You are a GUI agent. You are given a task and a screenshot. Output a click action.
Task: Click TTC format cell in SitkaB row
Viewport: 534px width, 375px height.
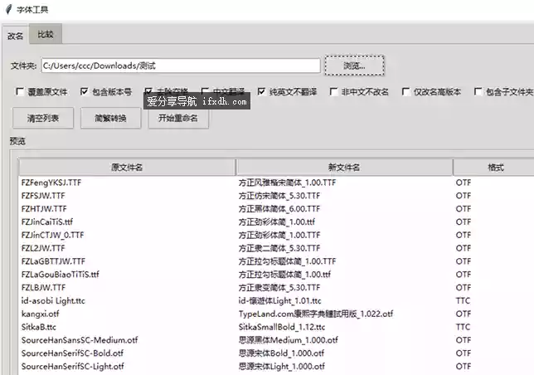coord(463,327)
